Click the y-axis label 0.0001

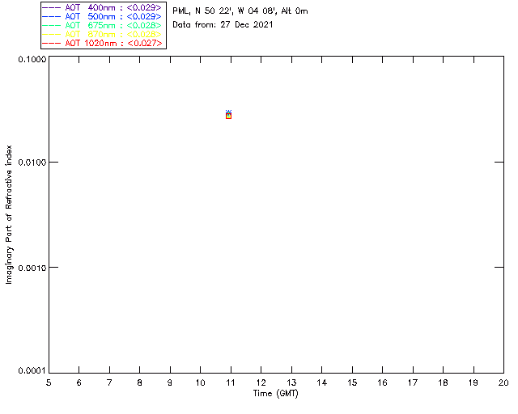pyautogui.click(x=32, y=371)
